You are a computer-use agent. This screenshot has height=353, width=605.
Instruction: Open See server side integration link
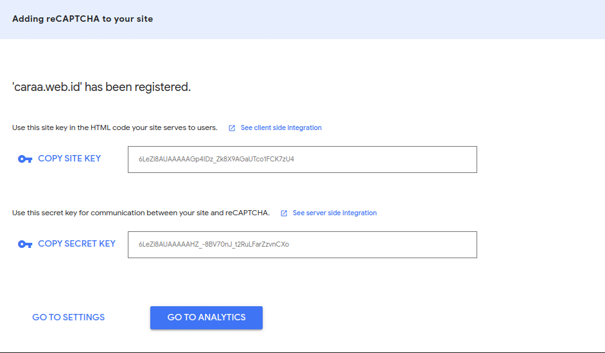(335, 213)
